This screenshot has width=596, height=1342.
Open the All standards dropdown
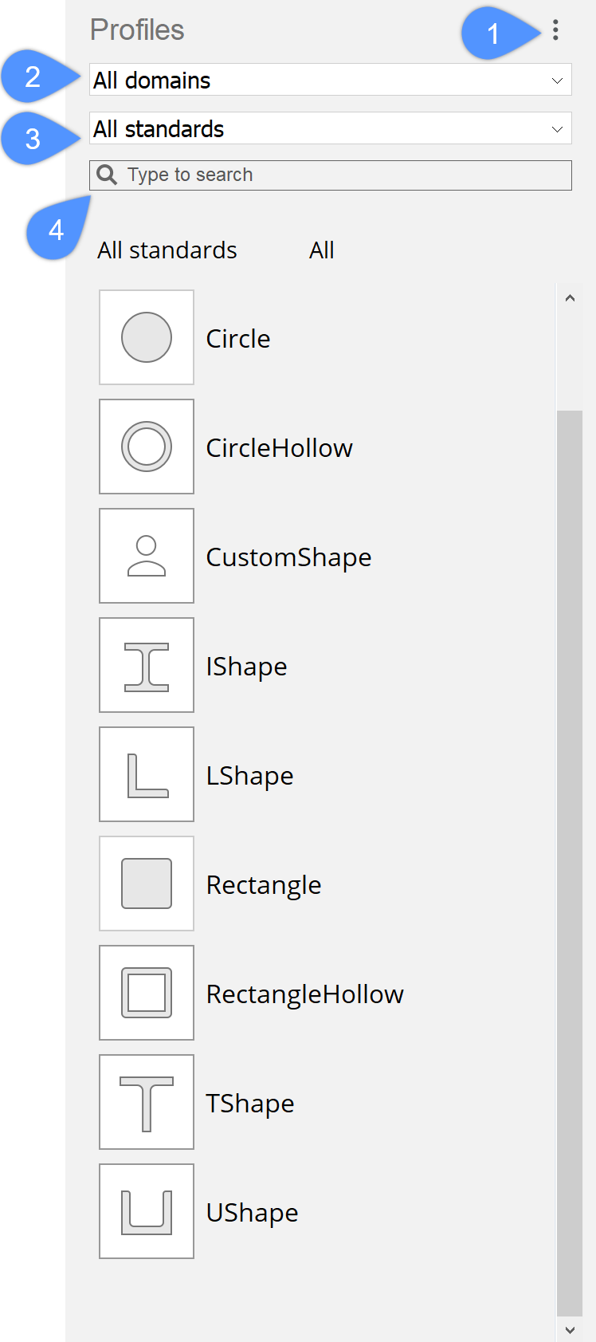[x=330, y=128]
